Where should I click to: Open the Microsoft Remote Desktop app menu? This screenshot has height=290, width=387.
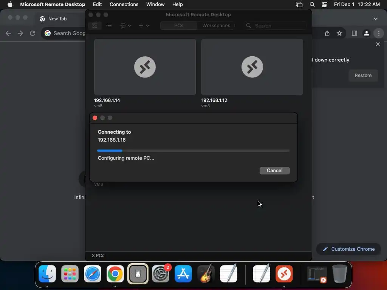click(53, 4)
